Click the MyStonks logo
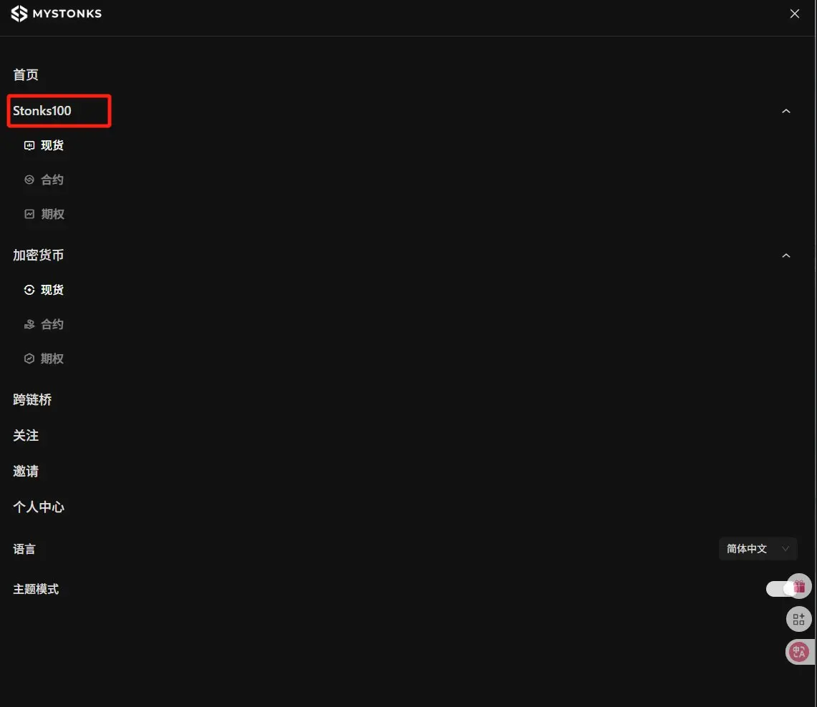The height and width of the screenshot is (707, 817). [57, 14]
